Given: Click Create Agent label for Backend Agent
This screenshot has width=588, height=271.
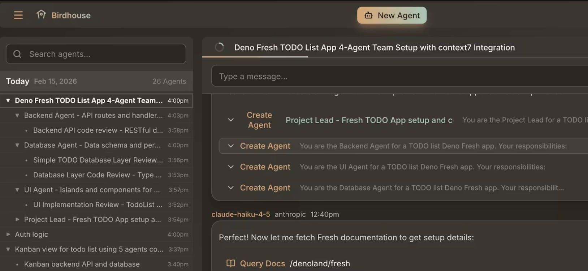Looking at the screenshot, I should point(265,146).
